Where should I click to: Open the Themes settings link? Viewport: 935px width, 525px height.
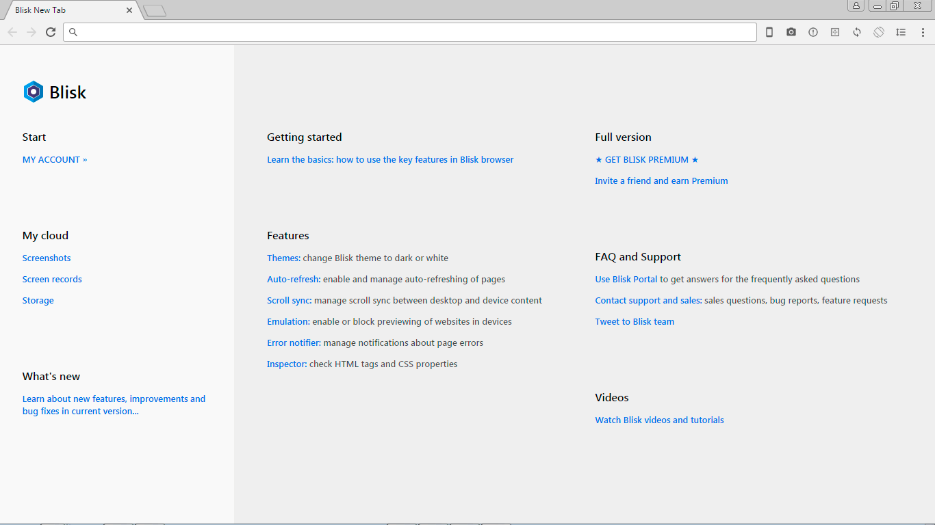tap(283, 258)
